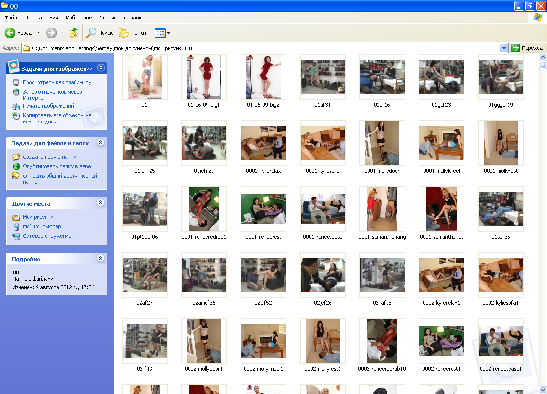Screen dimensions: 547x394
Task: Open the Поиск search tool
Action: pos(99,33)
